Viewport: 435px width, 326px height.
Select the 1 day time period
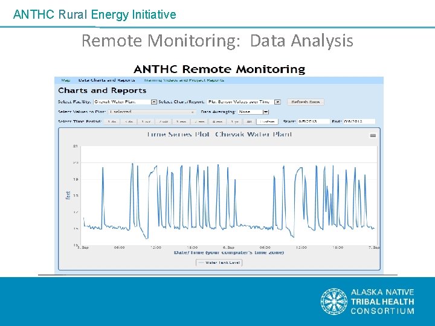coord(112,122)
